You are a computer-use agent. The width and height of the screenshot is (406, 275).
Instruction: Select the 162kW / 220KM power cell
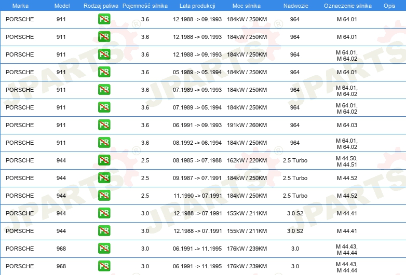click(x=247, y=160)
